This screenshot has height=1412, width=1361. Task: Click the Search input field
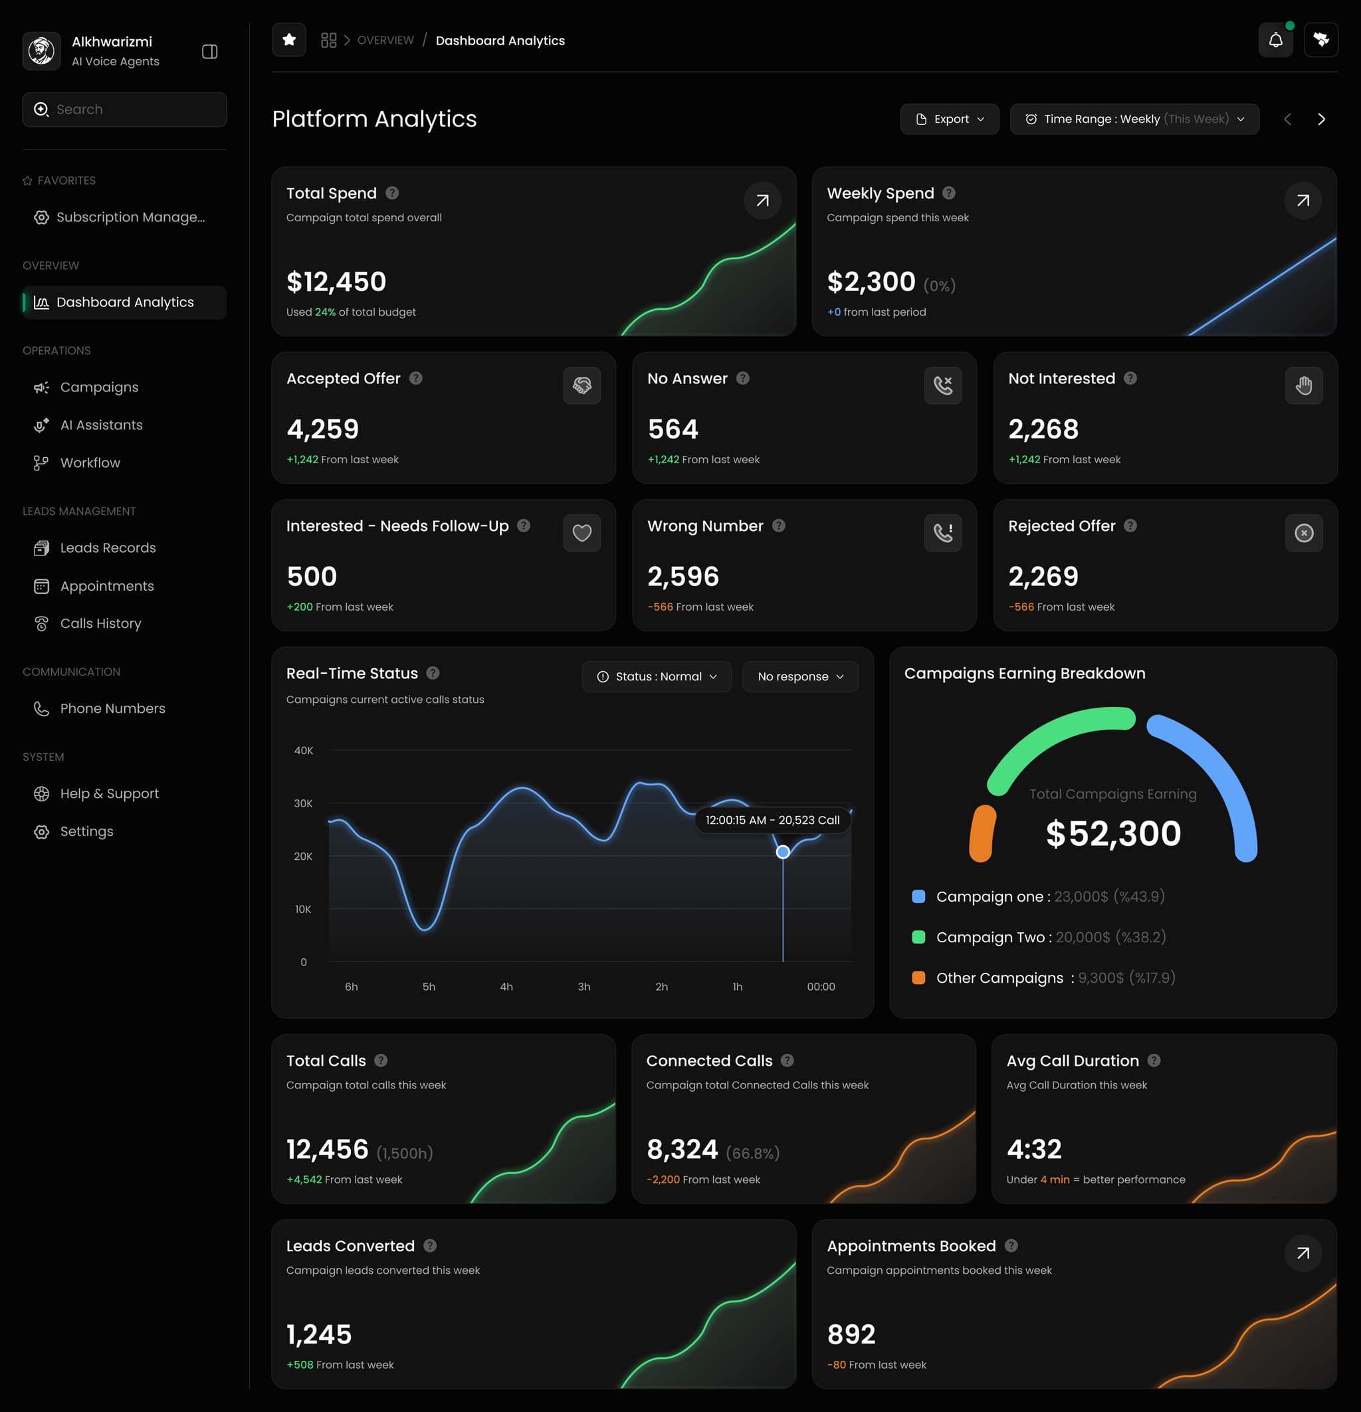124,110
